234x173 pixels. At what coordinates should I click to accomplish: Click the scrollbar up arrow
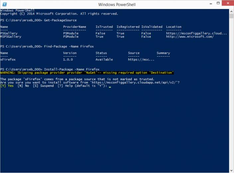(x=231, y=12)
